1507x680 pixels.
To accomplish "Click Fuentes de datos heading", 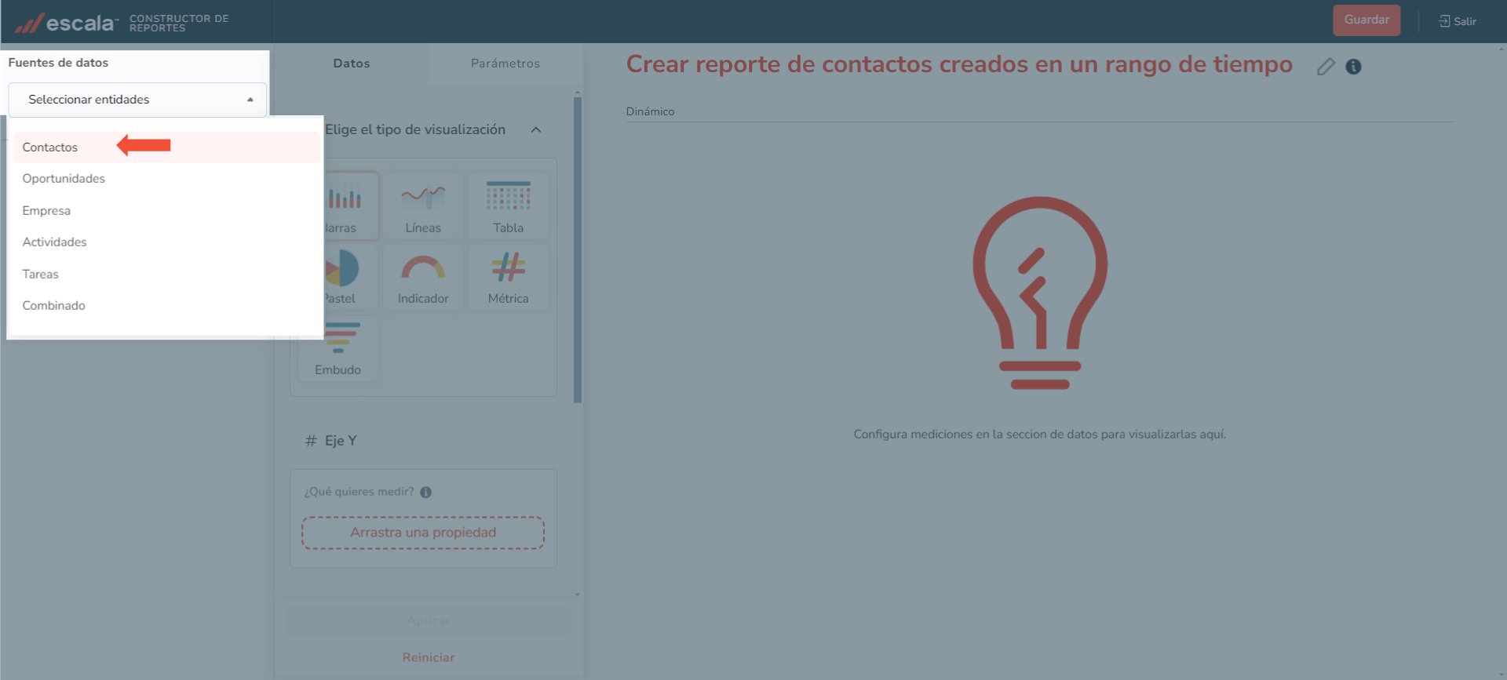I will click(x=58, y=63).
